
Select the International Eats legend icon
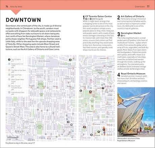(9, 92)
